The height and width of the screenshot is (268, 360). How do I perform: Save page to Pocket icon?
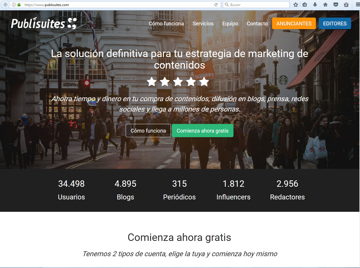point(336,5)
